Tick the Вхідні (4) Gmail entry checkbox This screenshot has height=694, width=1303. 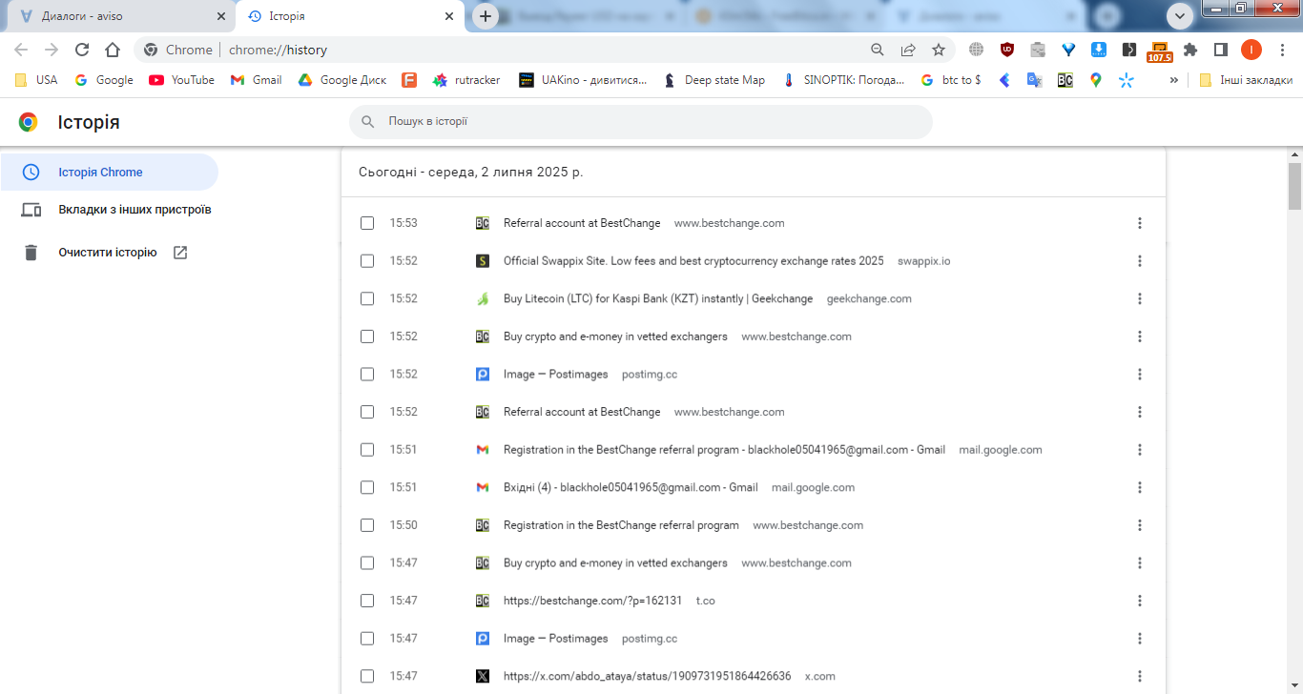coord(367,487)
